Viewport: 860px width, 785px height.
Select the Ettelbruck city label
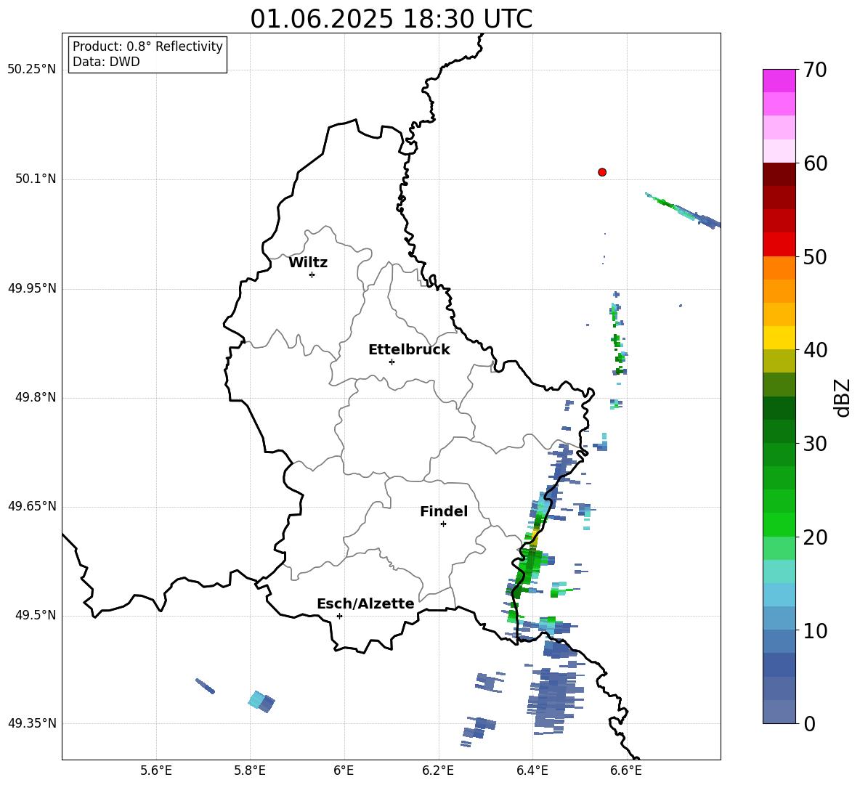point(409,350)
